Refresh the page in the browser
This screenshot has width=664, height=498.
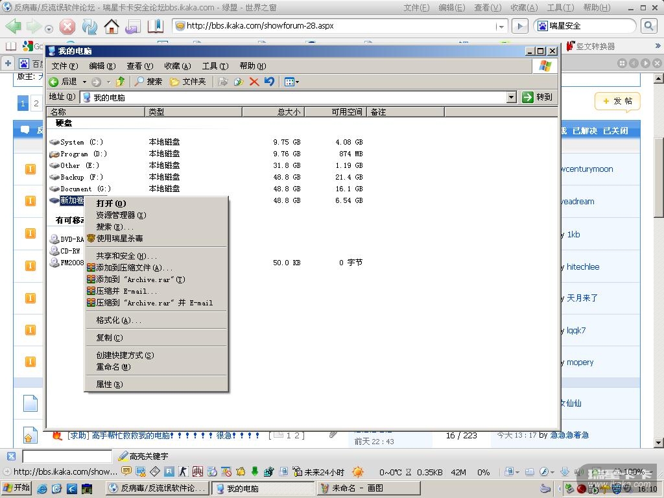[x=89, y=27]
